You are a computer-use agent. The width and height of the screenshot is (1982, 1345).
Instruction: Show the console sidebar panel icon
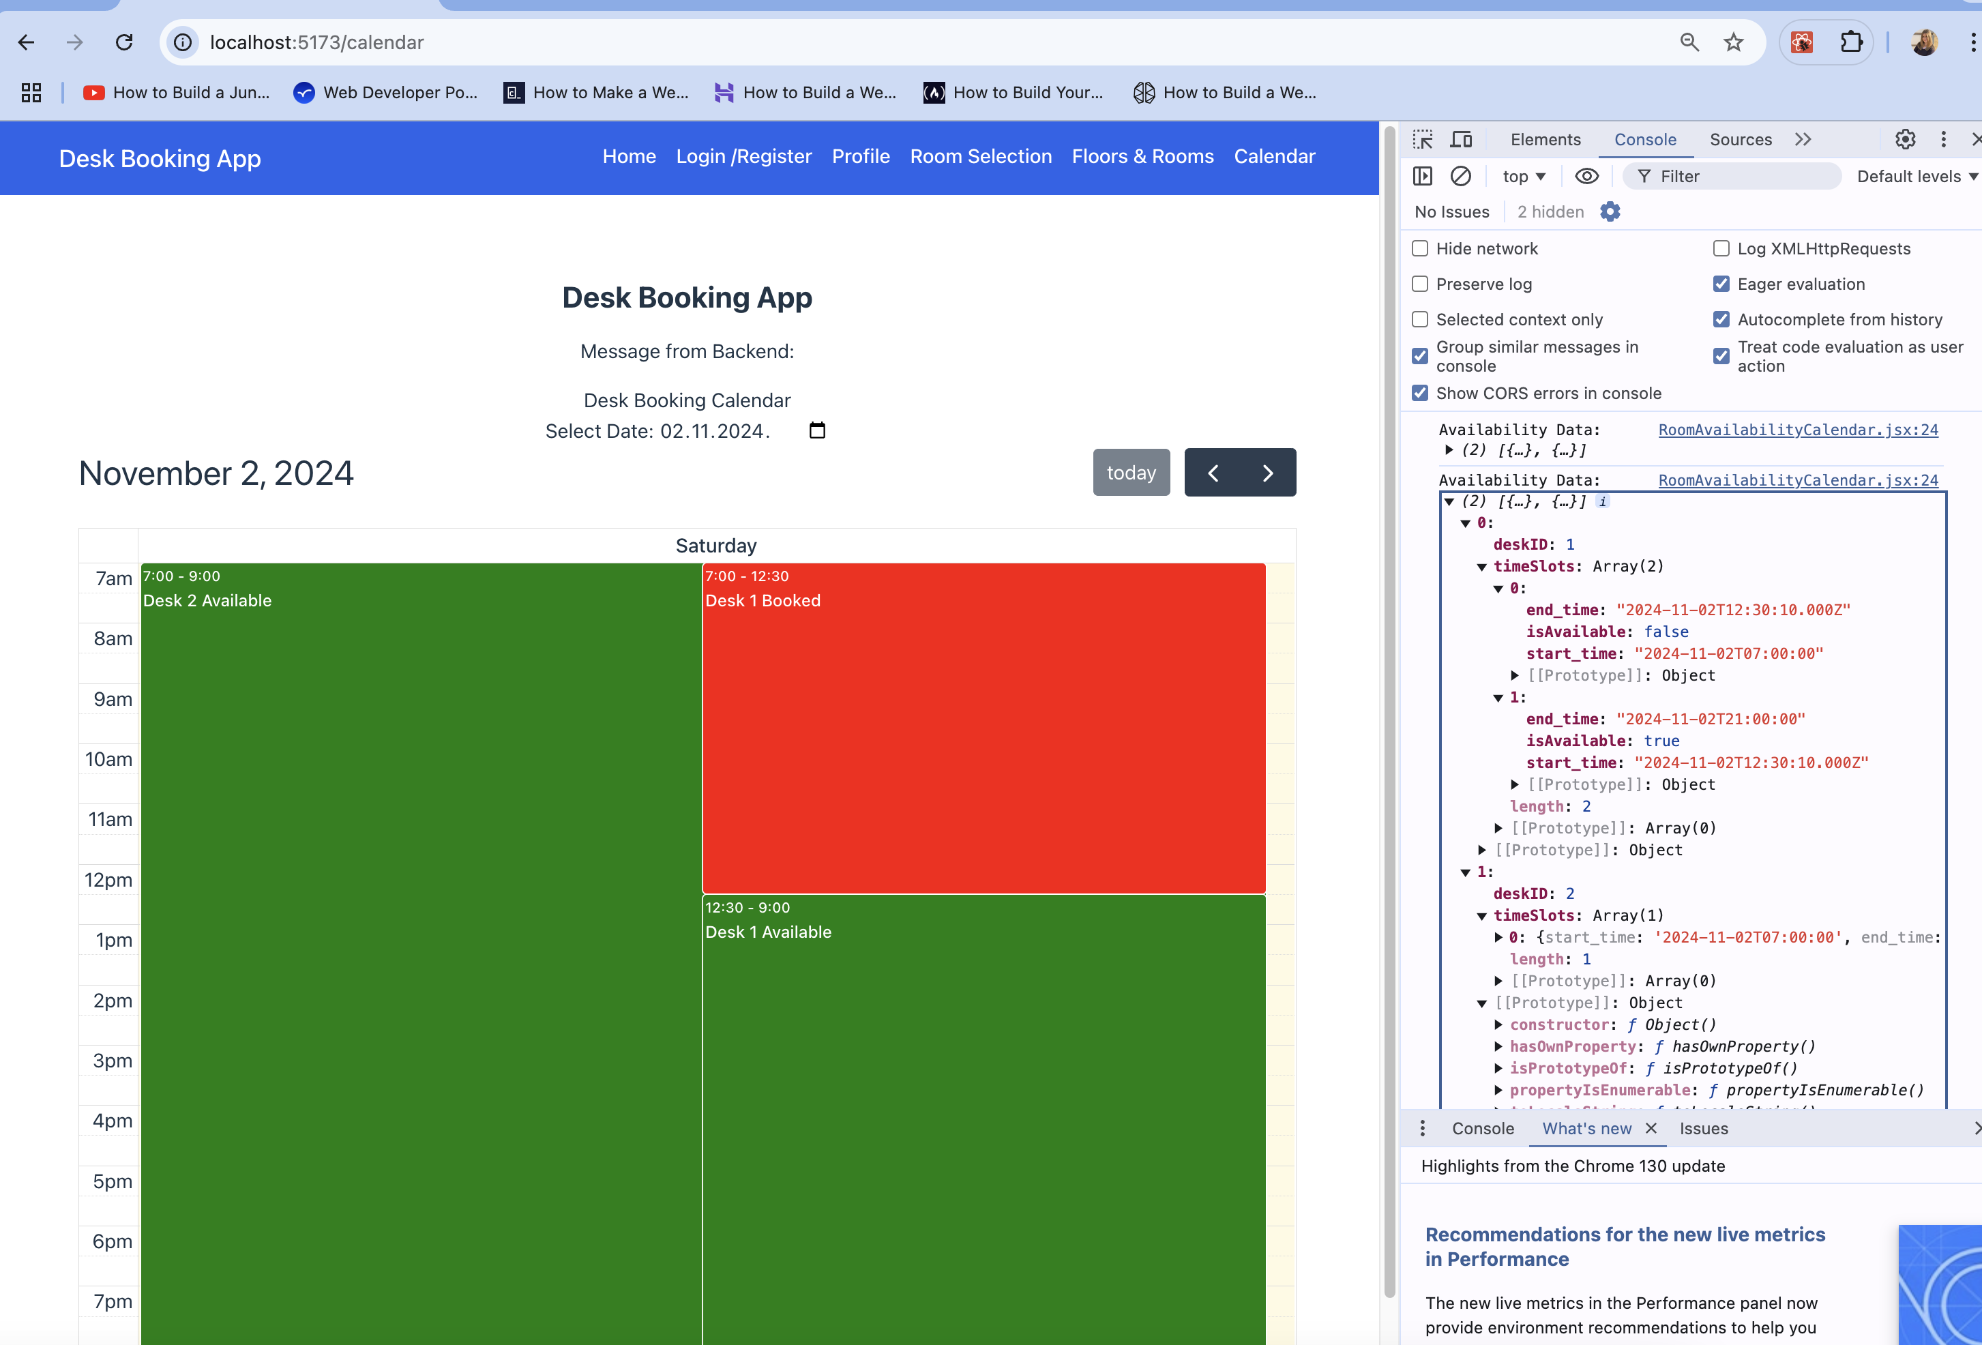pyautogui.click(x=1423, y=177)
